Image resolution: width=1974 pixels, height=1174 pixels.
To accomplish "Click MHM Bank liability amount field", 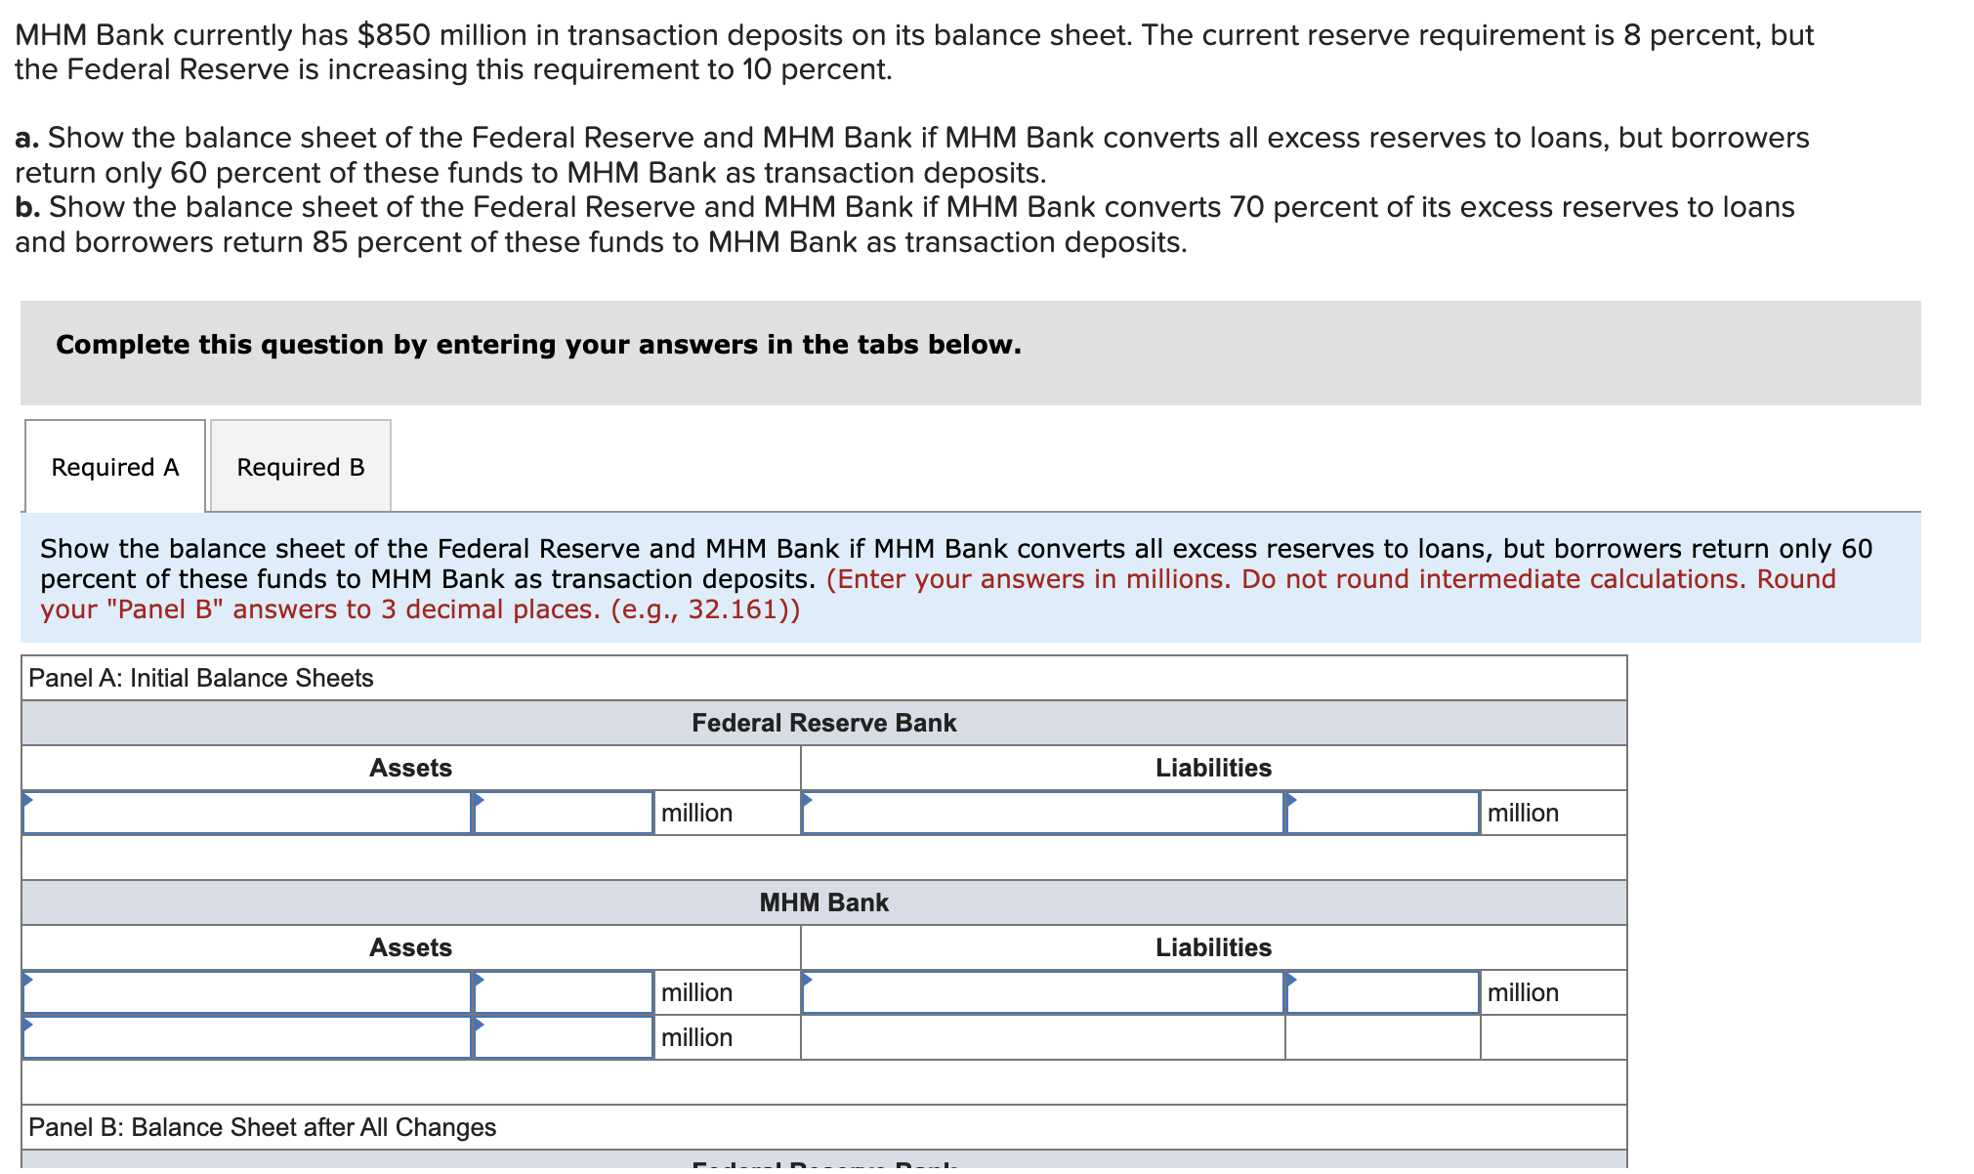I will click(1383, 992).
